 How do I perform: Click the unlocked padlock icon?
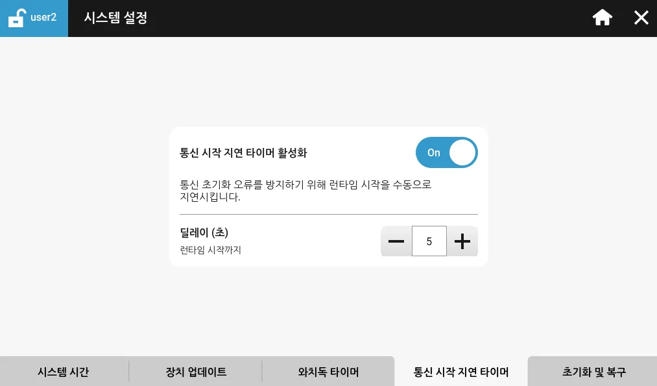pos(16,18)
